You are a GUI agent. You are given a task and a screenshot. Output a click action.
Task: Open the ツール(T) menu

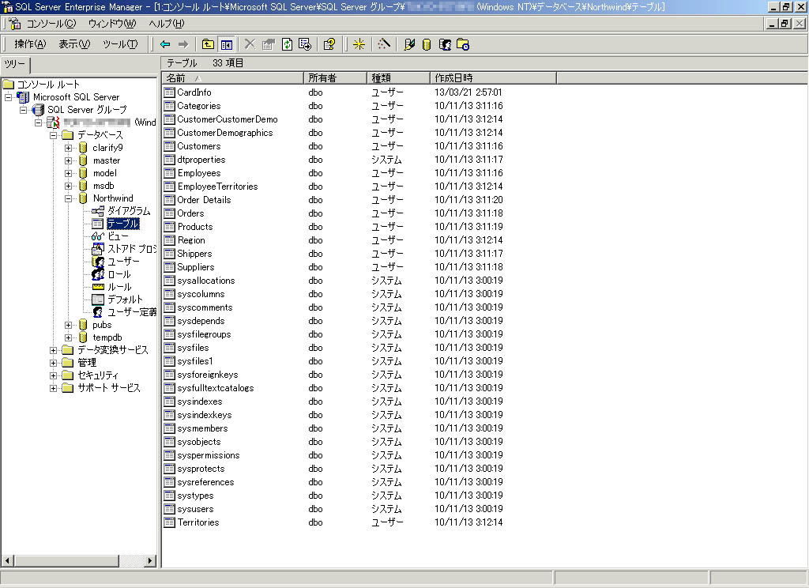[x=119, y=44]
